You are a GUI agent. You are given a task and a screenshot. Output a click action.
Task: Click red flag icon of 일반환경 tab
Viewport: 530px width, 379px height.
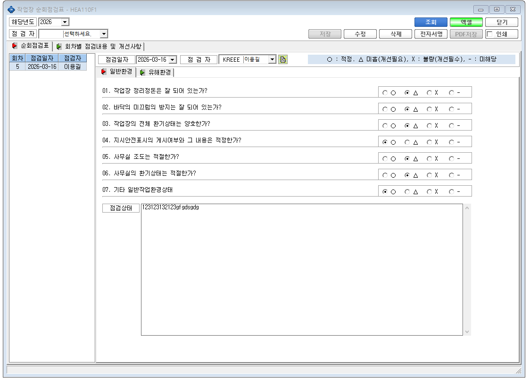click(104, 72)
